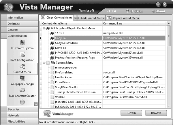The image size is (173, 125).
Task: Toggle the WinRAR entry checkbox
Action: 52,97
